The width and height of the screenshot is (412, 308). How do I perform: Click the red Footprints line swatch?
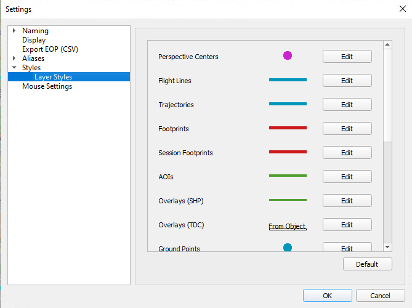(288, 128)
